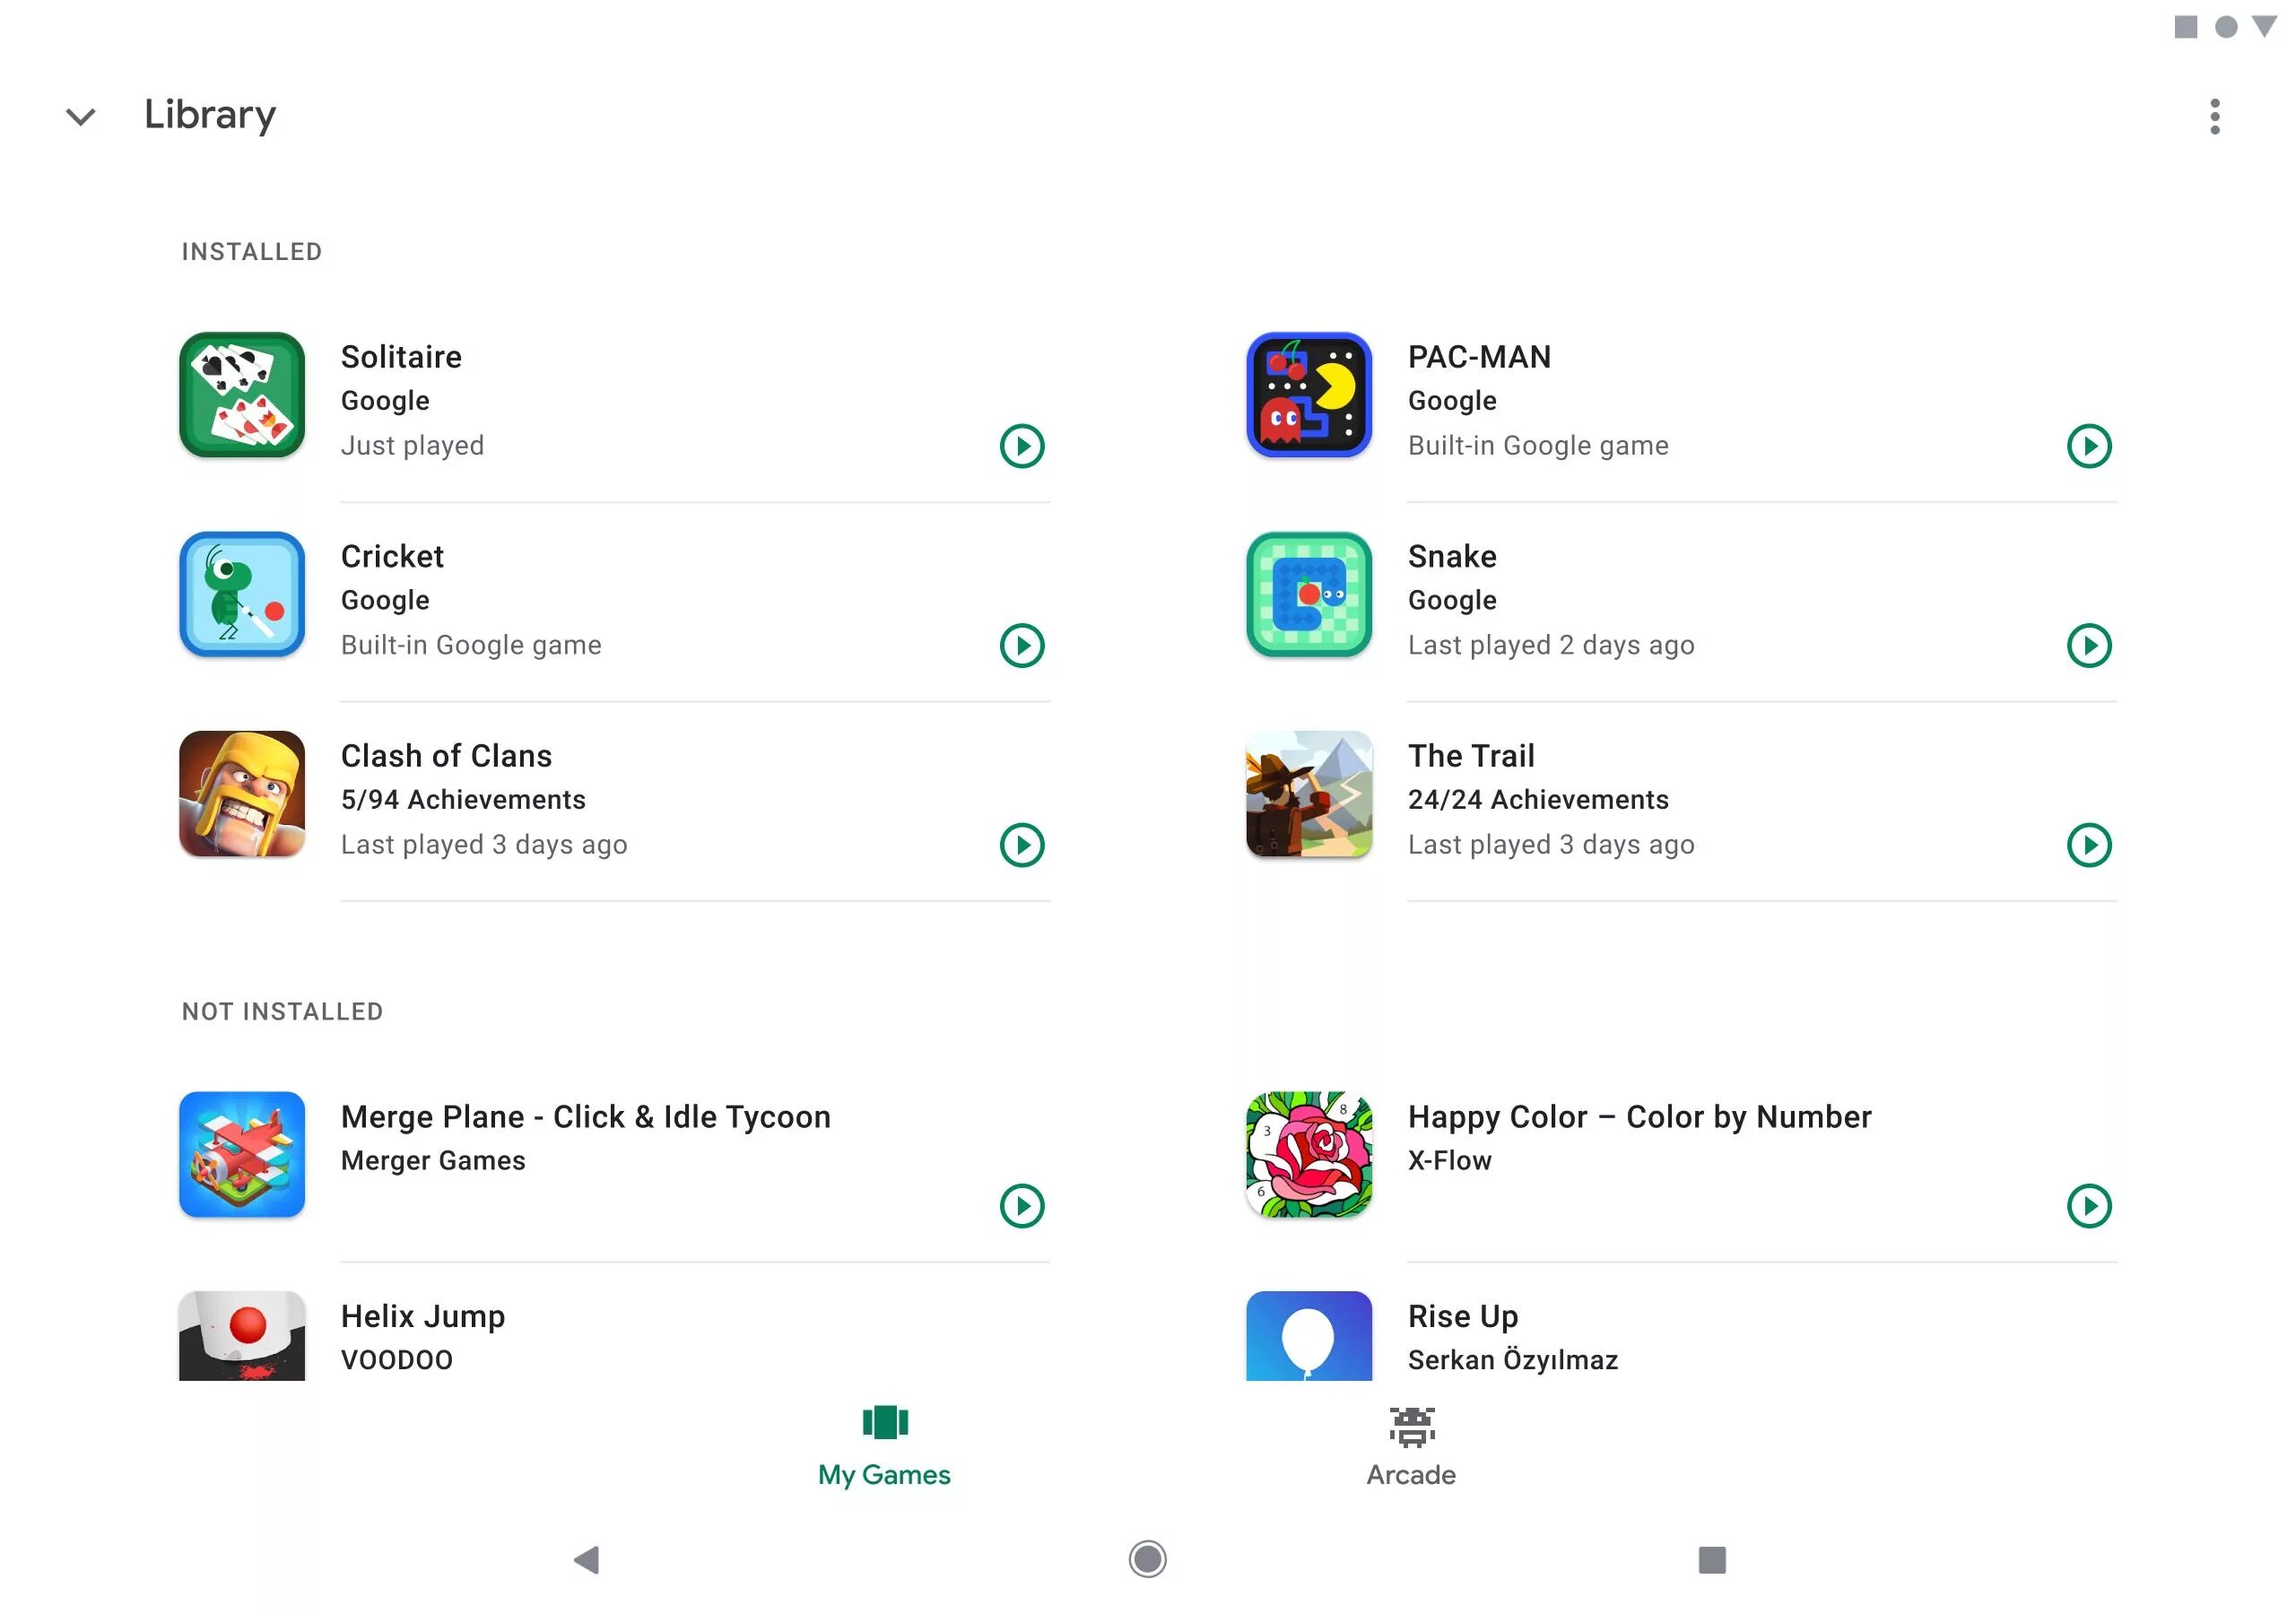The height and width of the screenshot is (1614, 2296).
Task: Play Solitaire game
Action: coord(1022,446)
